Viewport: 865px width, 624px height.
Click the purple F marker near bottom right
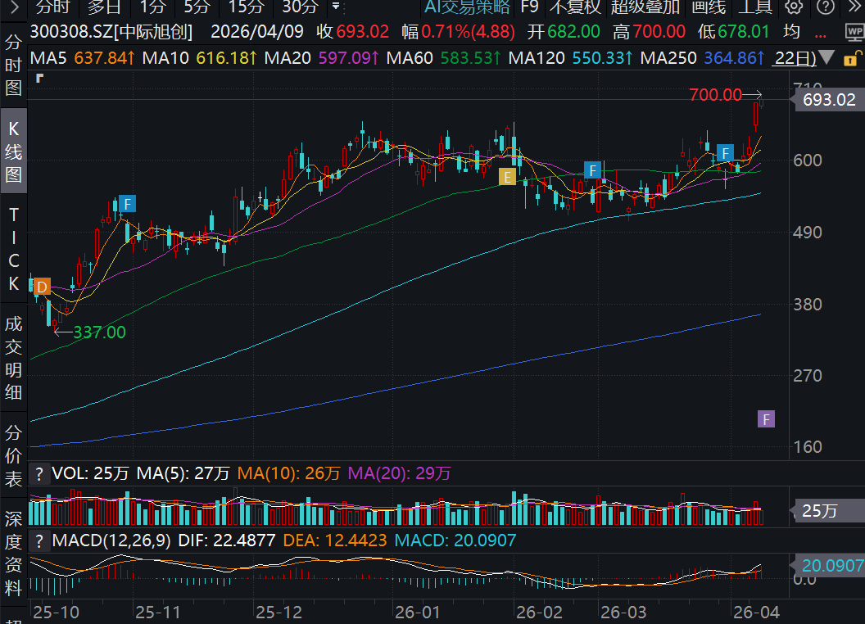point(766,419)
